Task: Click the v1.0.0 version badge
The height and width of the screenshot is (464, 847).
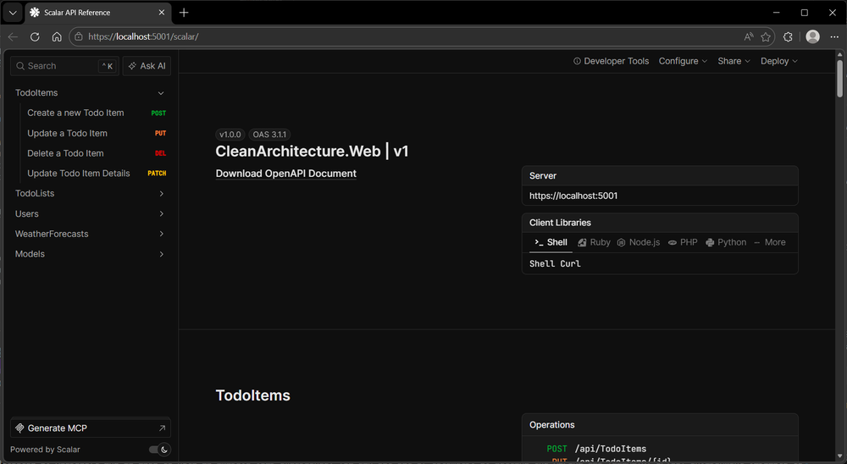Action: tap(230, 135)
